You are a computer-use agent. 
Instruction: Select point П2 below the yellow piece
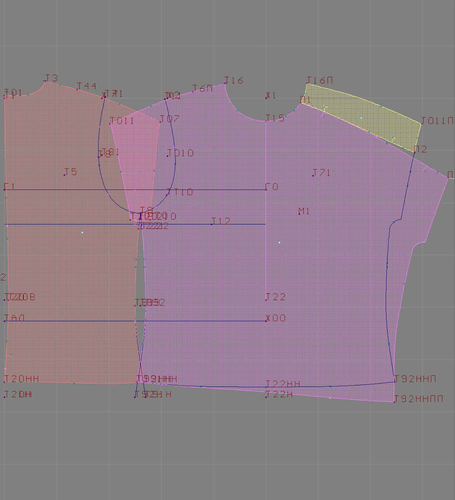[x=414, y=152]
